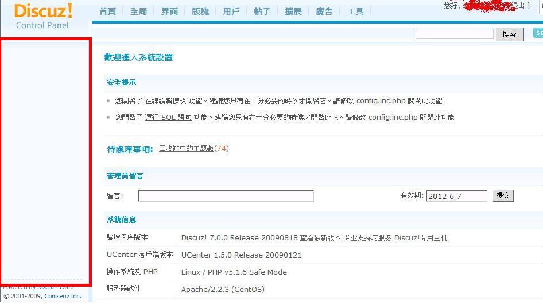Open the 運行 SQL 語句 link
The height and width of the screenshot is (304, 543).
(x=168, y=118)
